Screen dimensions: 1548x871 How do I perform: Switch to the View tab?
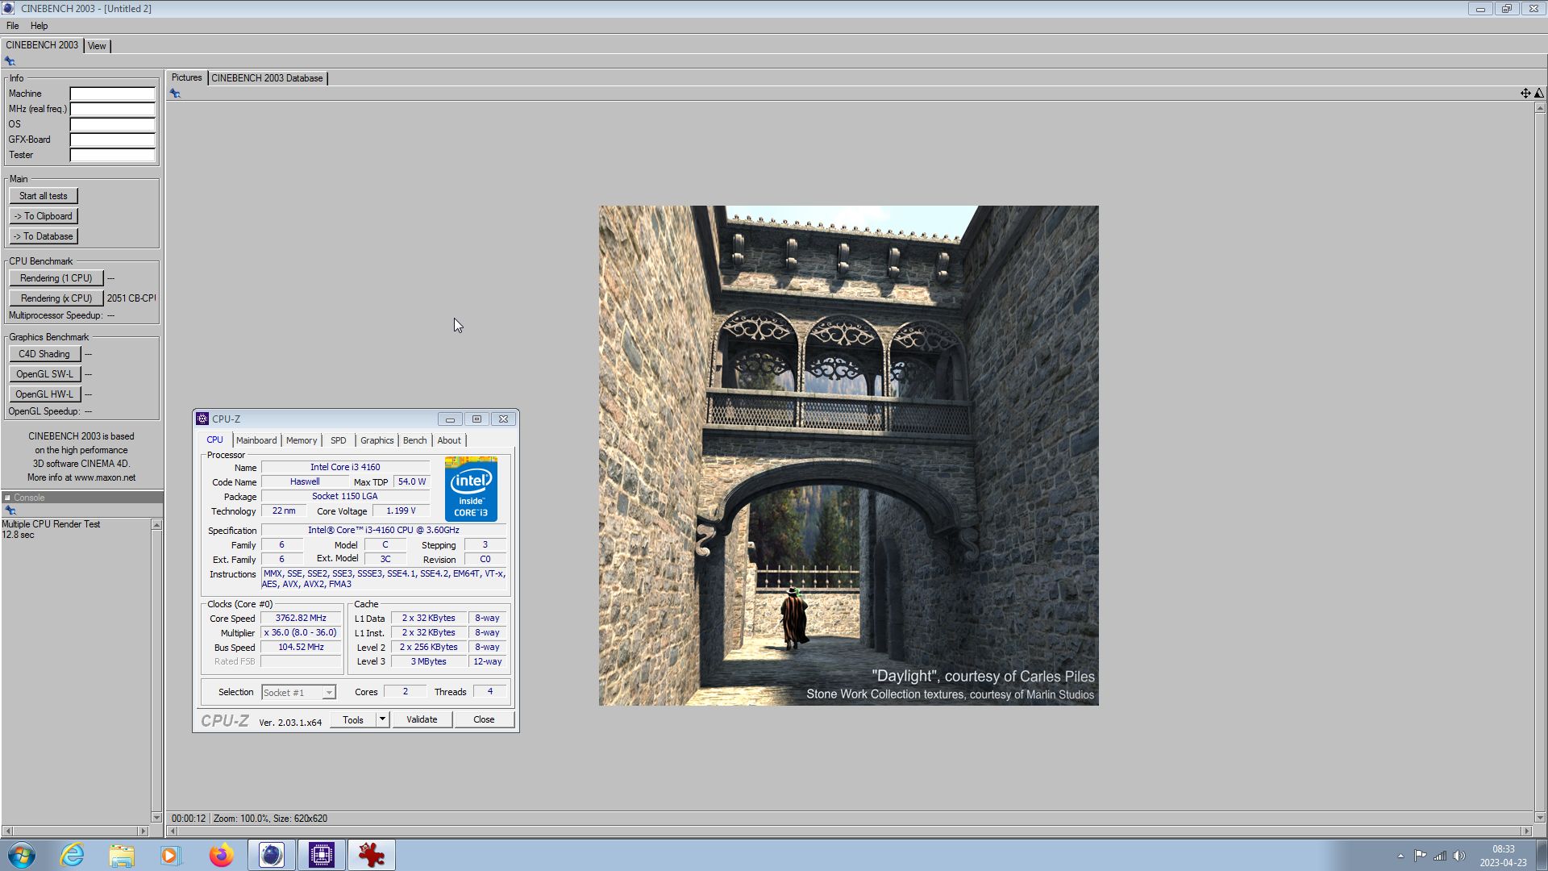(x=97, y=46)
